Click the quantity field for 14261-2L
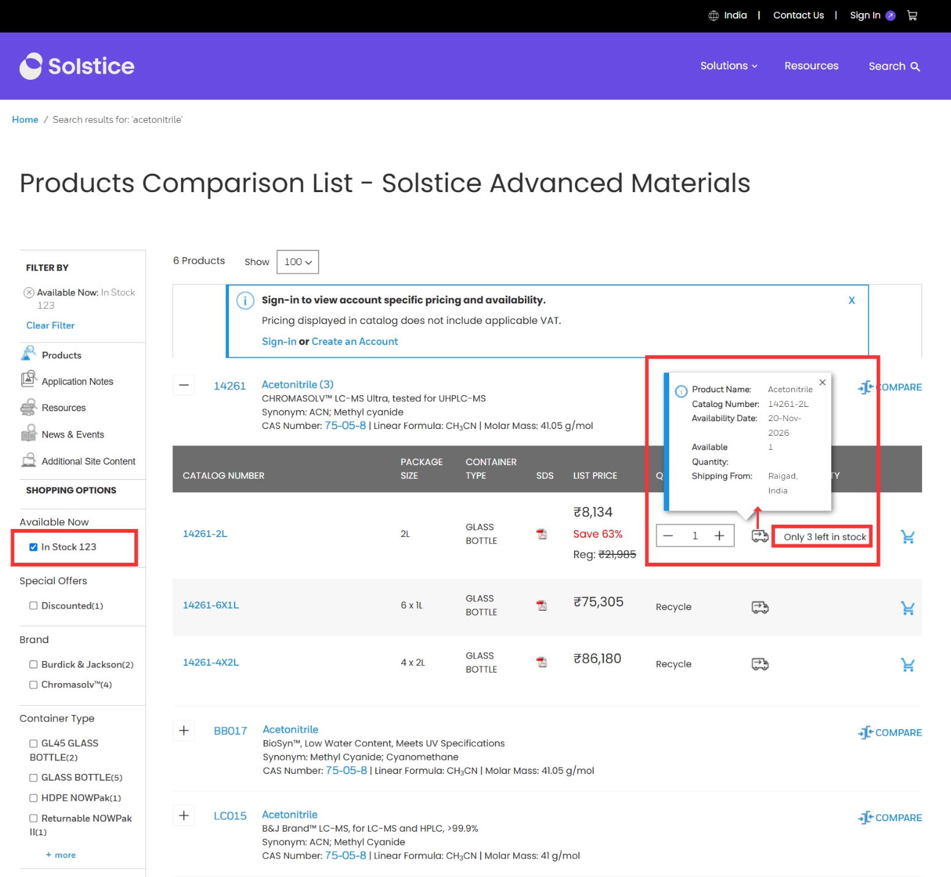 (695, 536)
